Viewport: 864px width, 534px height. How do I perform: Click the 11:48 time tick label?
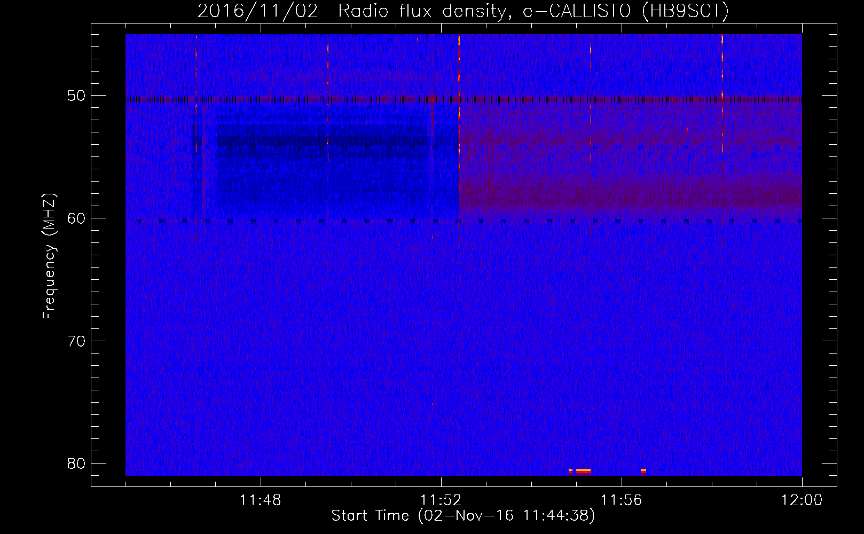pos(261,500)
